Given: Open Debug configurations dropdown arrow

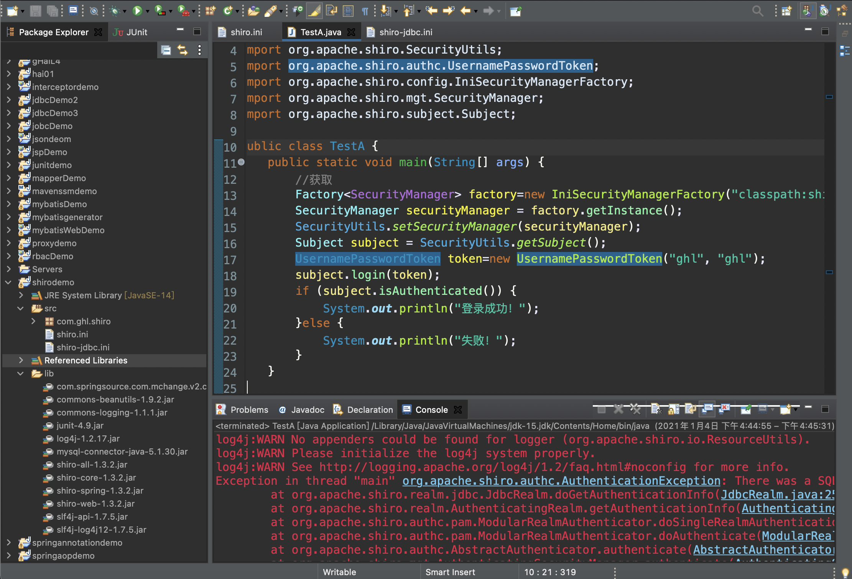Looking at the screenshot, I should [x=125, y=11].
